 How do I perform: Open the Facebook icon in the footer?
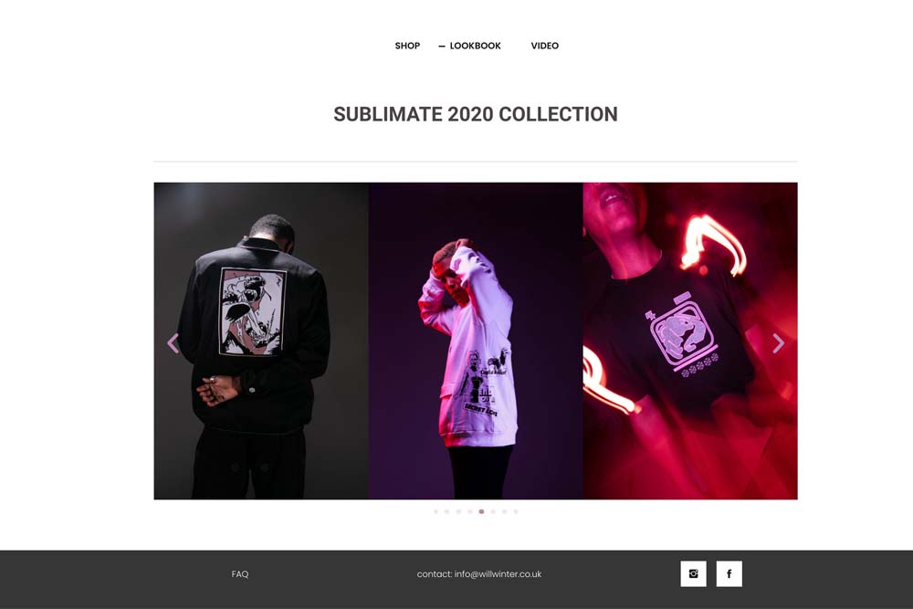click(x=729, y=573)
